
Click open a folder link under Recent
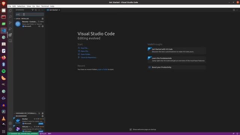point(103,69)
